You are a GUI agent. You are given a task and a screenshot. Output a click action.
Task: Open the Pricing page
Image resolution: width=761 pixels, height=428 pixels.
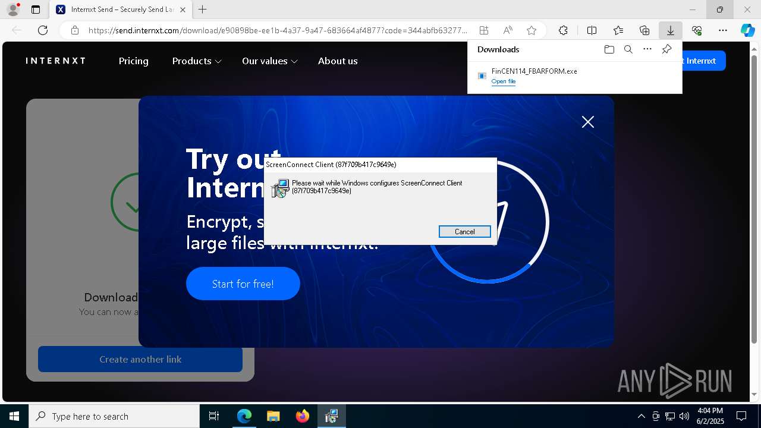(x=134, y=61)
